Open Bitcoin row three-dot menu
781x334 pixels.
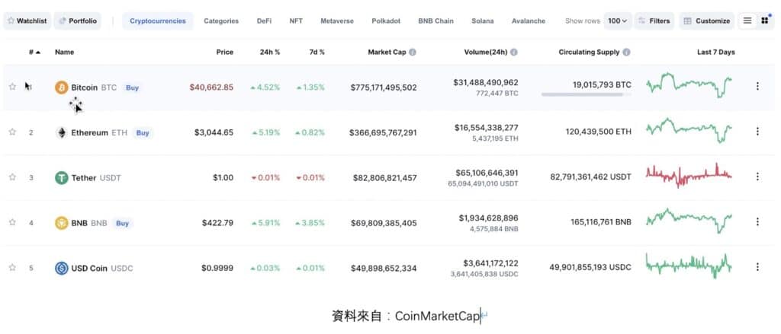pos(757,87)
